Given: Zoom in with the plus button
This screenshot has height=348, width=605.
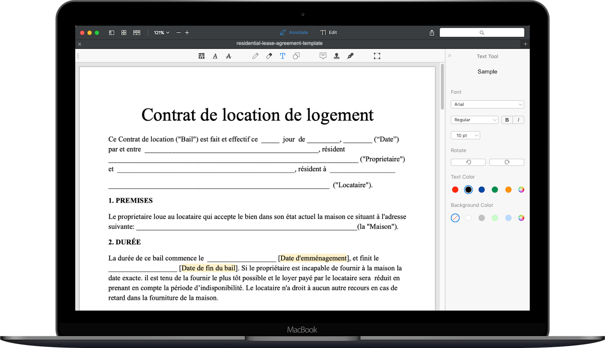Looking at the screenshot, I should 187,33.
